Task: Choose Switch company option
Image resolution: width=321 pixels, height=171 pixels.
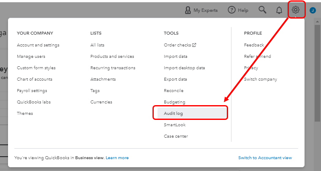Action: click(x=261, y=79)
